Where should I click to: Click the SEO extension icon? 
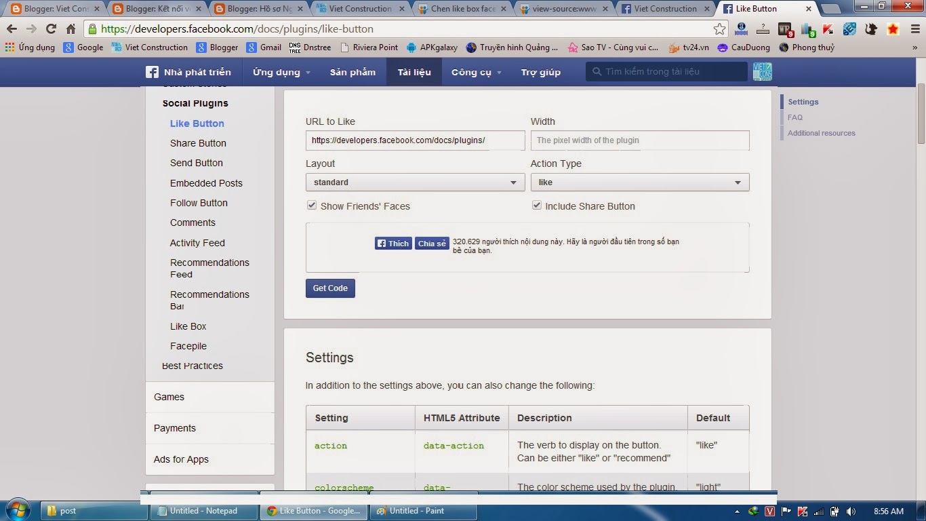pos(849,29)
